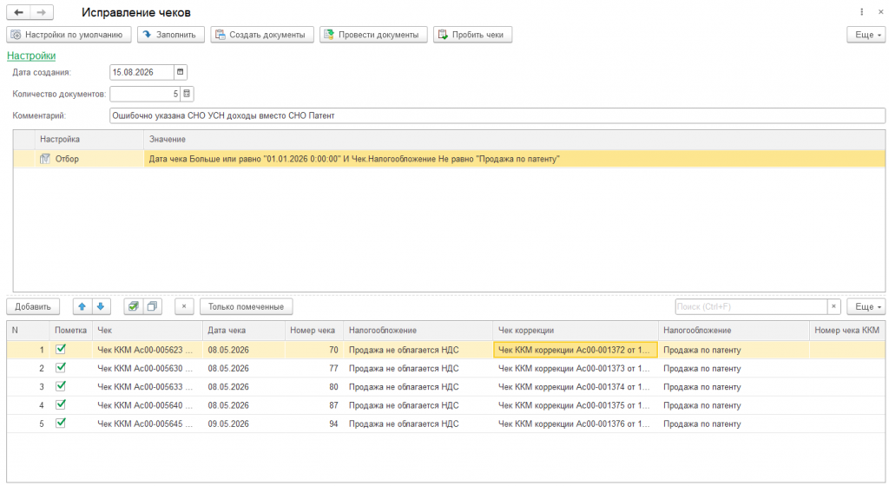Screen dimensions: 889x486
Task: Open calculator for Количество документов
Action: point(188,94)
